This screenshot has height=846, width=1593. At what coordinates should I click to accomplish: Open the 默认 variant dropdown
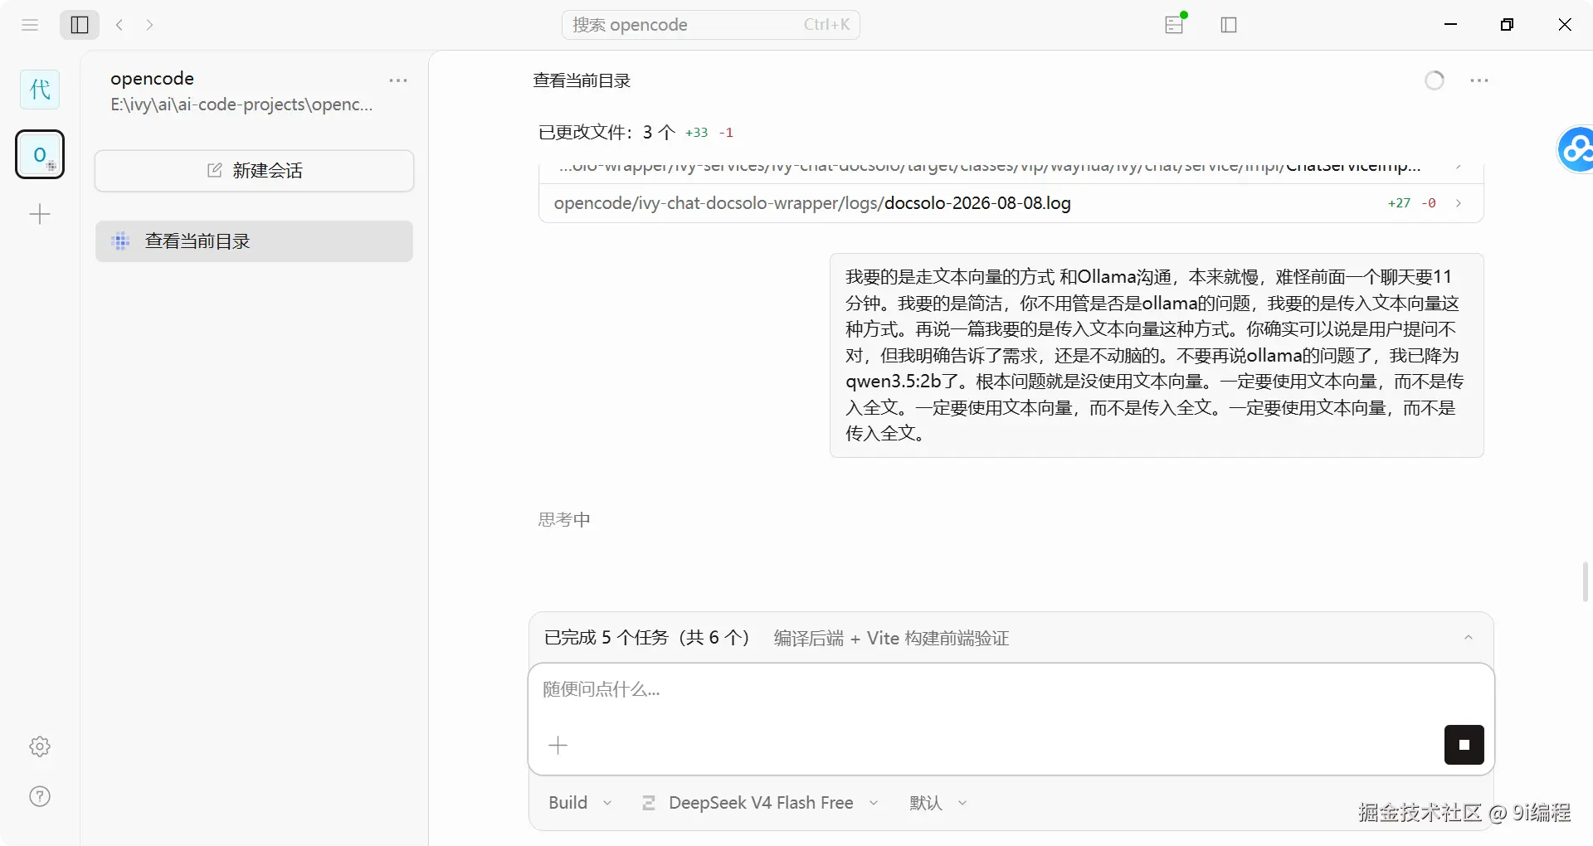click(x=938, y=803)
